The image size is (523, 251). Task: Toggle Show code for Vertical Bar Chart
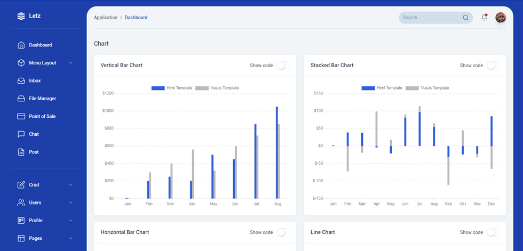tap(283, 66)
